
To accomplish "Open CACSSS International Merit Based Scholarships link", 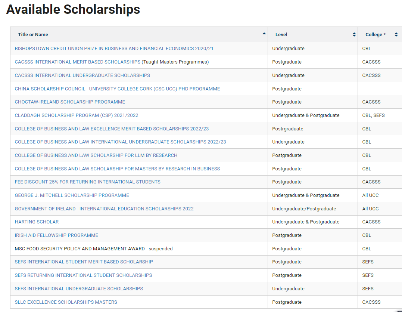I will coord(78,62).
